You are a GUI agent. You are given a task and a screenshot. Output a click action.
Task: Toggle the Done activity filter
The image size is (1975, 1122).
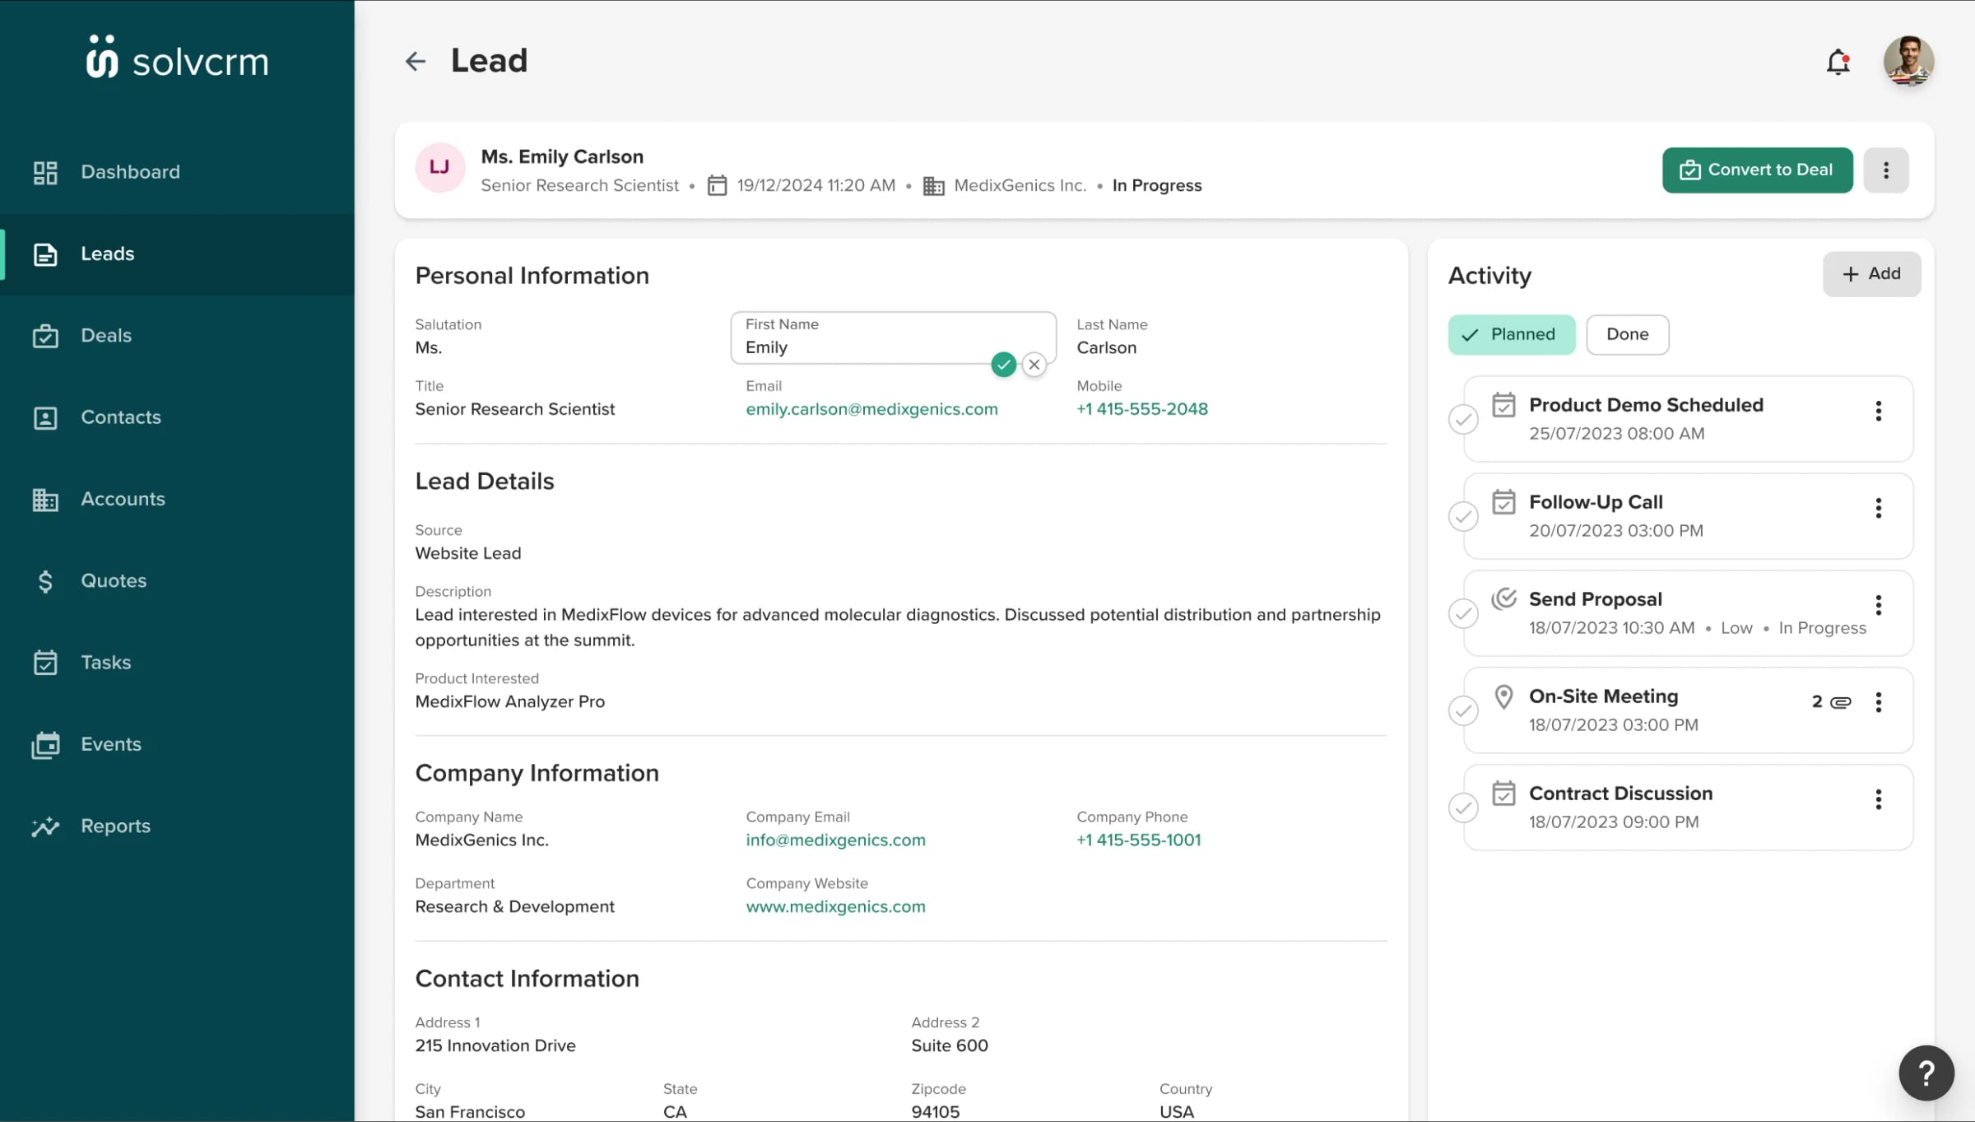(1626, 333)
